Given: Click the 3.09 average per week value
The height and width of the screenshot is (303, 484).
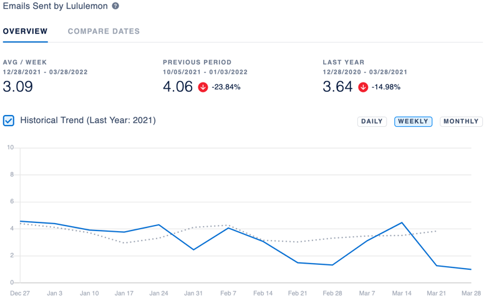Looking at the screenshot, I should click(18, 87).
